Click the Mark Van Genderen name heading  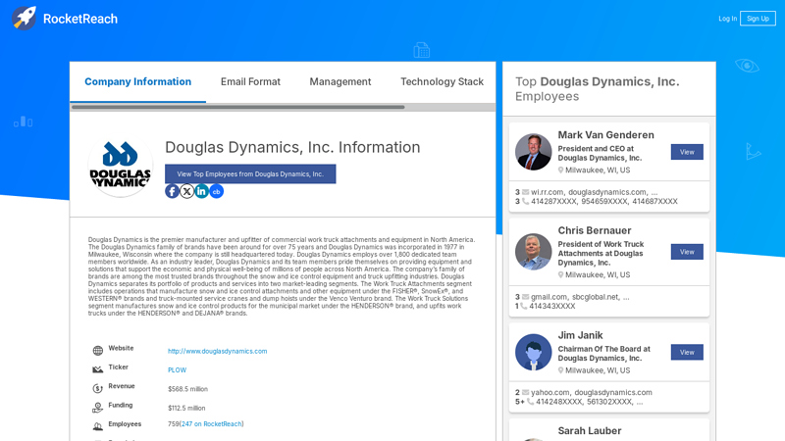point(605,135)
